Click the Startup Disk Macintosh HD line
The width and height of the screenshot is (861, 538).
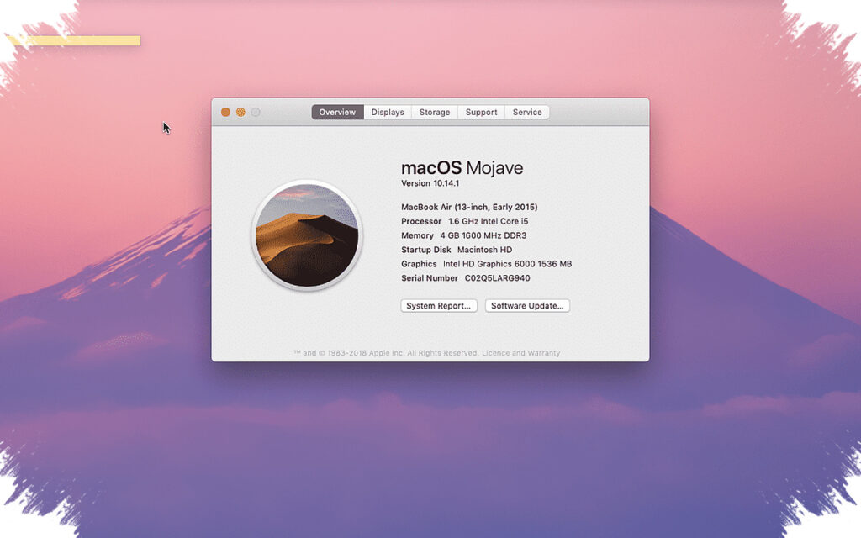point(457,250)
